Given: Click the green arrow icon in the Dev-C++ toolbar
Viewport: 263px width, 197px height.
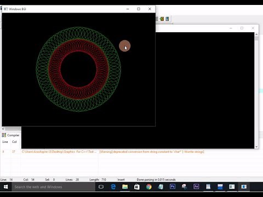Looking at the screenshot, I should point(162,19).
